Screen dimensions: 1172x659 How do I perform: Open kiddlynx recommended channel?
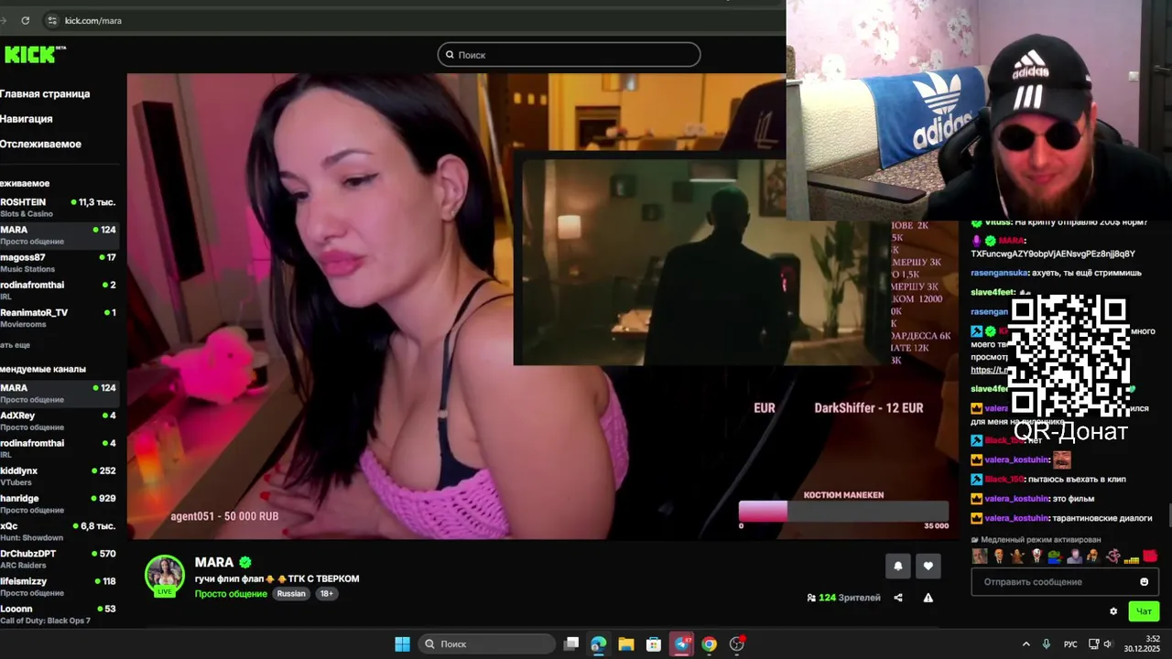(59, 476)
